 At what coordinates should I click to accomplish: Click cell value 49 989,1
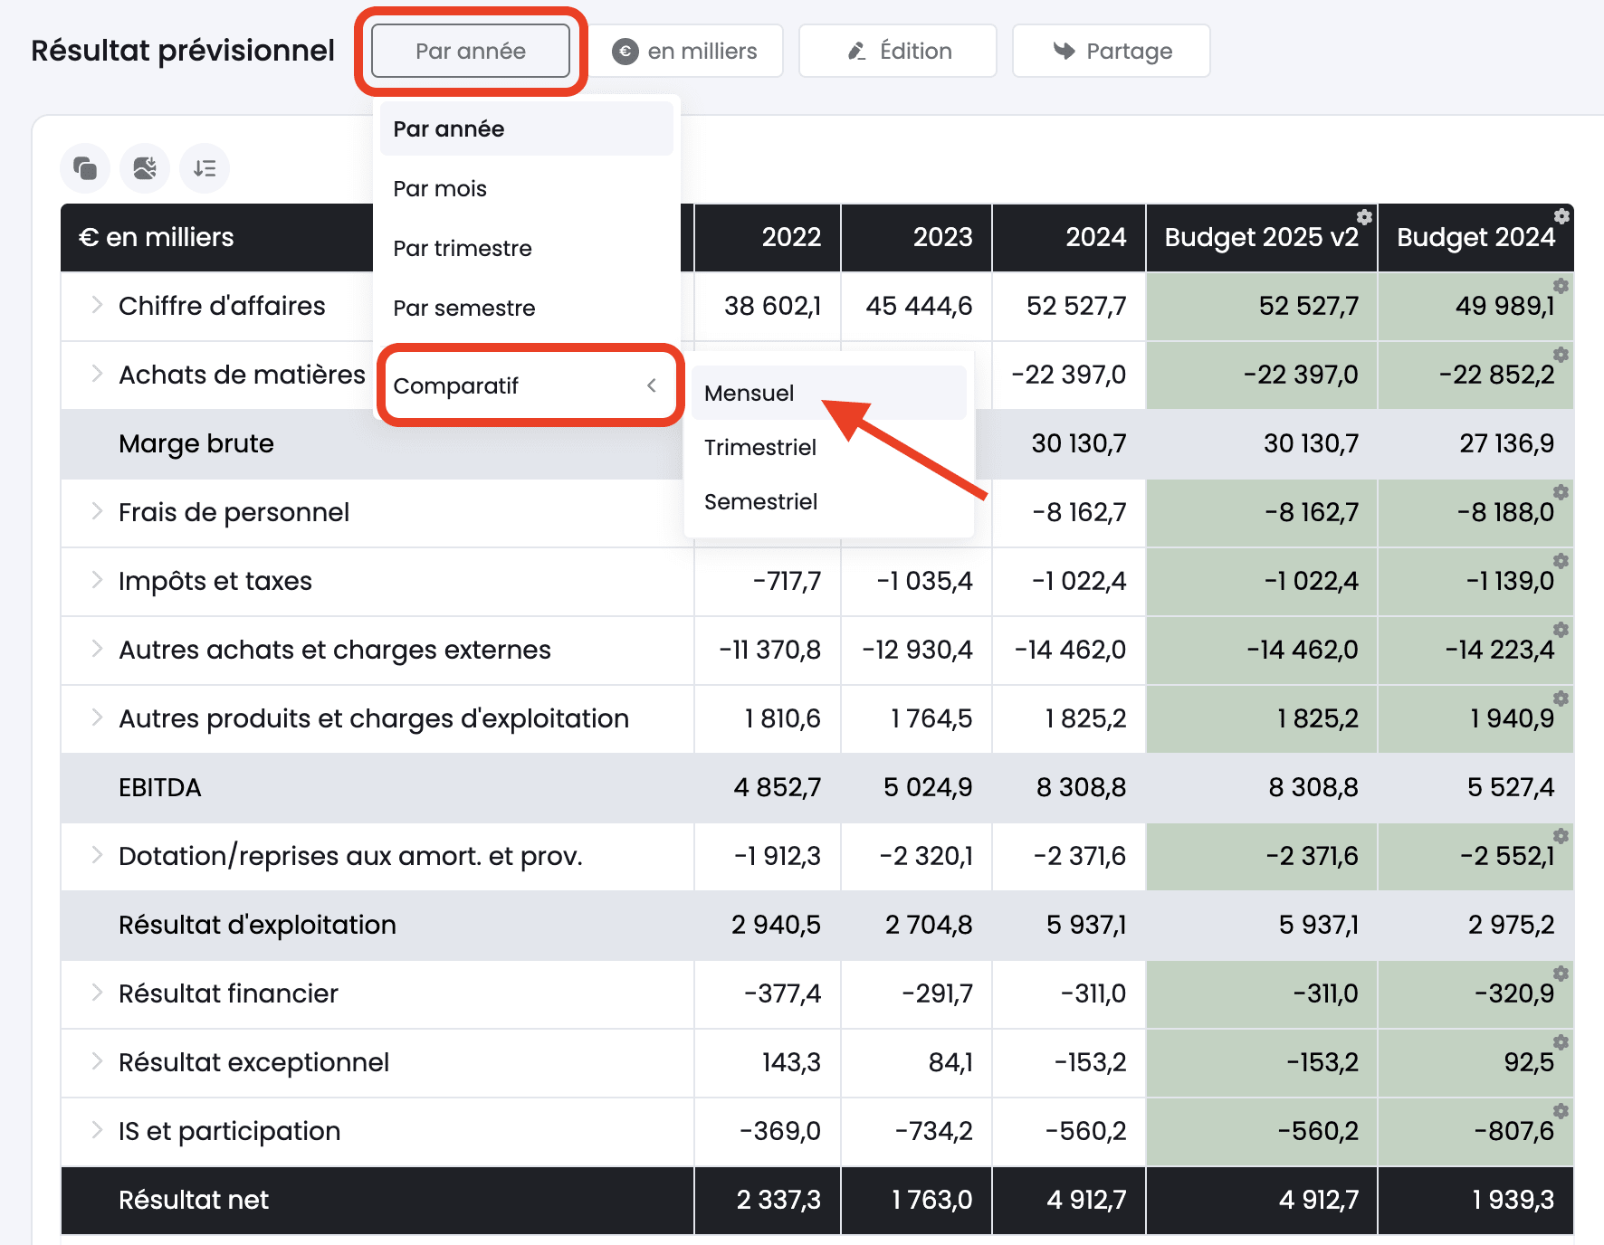(x=1504, y=306)
